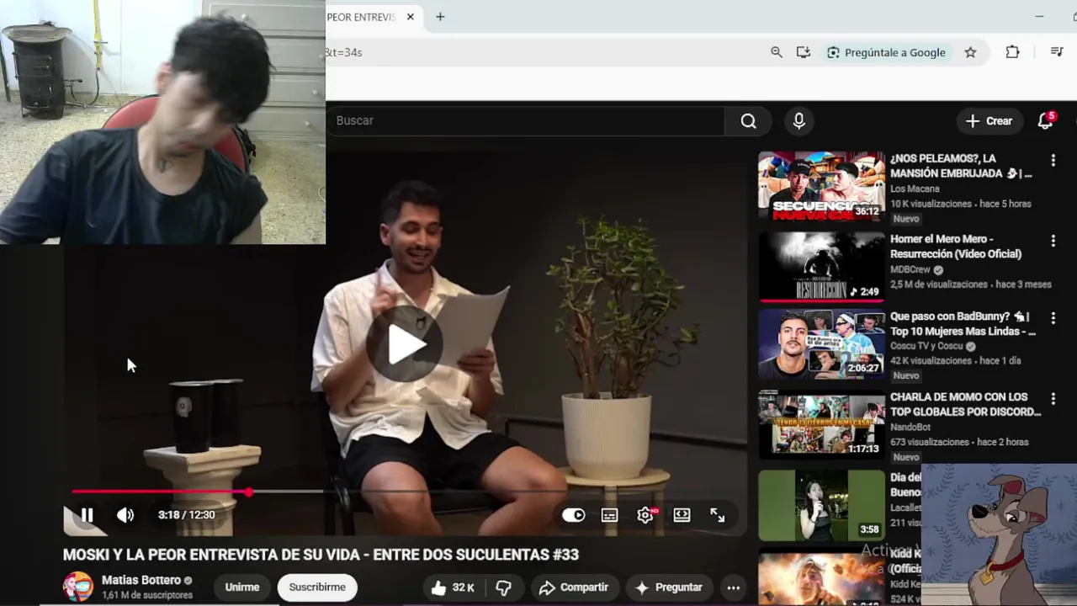Click the install app icon in address bar
The image size is (1077, 606).
pos(804,52)
